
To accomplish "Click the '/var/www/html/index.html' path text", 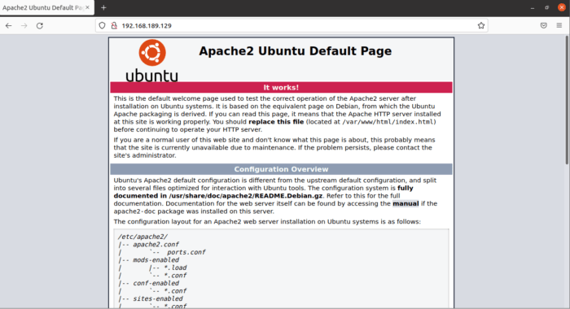I will pyautogui.click(x=388, y=122).
